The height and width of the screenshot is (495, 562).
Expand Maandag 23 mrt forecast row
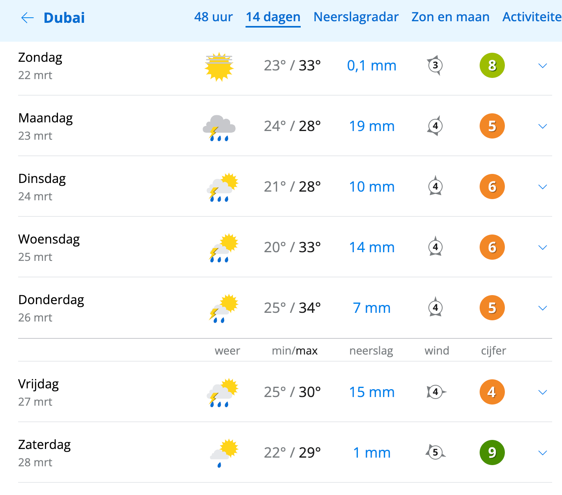[543, 126]
